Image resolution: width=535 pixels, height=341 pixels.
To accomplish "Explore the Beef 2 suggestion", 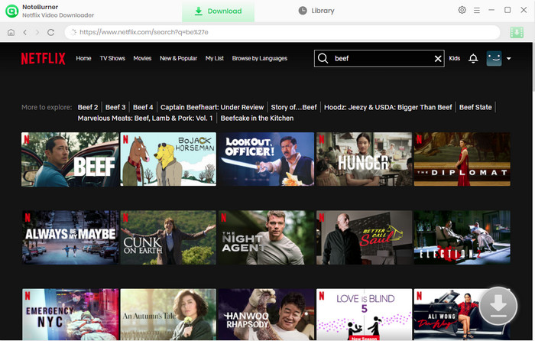I will pyautogui.click(x=88, y=107).
